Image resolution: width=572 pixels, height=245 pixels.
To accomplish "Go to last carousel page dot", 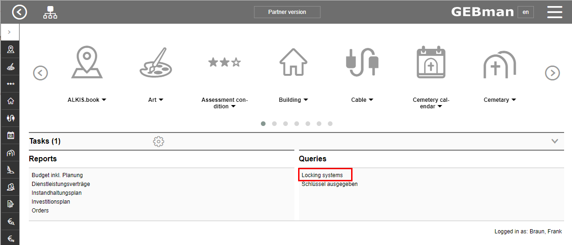I will (x=330, y=124).
